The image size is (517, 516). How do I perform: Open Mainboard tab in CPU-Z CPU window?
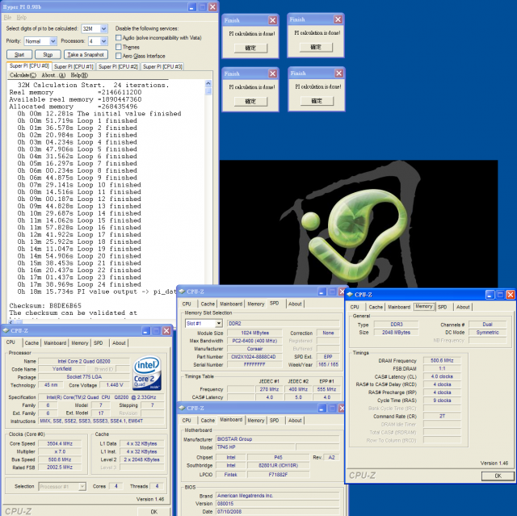coord(55,343)
